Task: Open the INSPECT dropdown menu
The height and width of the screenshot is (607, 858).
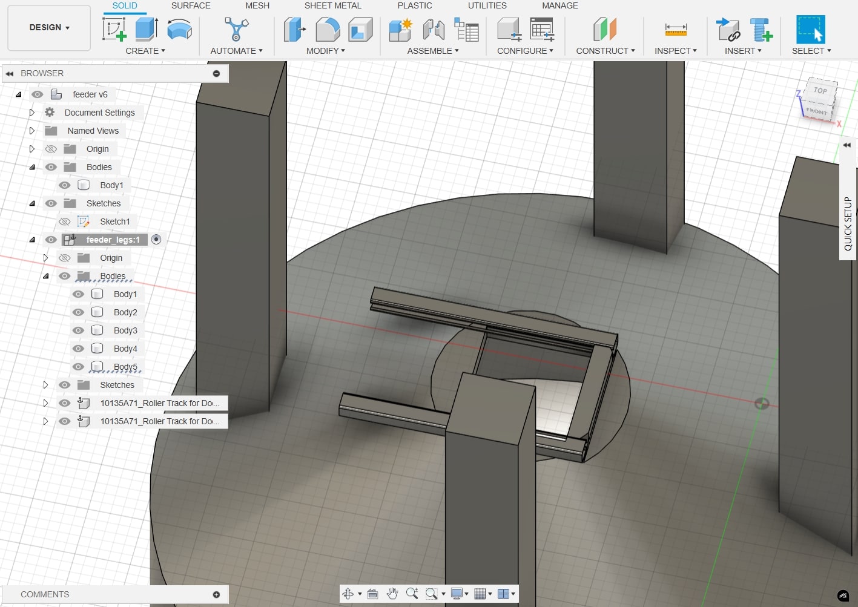Action: click(x=676, y=51)
